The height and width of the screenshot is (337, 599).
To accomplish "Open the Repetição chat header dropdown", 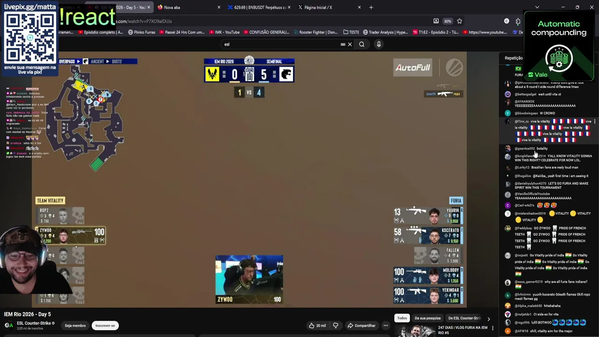I will point(514,58).
